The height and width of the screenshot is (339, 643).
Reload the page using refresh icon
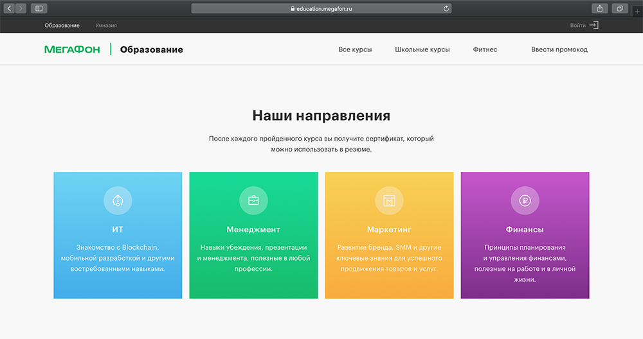pyautogui.click(x=446, y=8)
